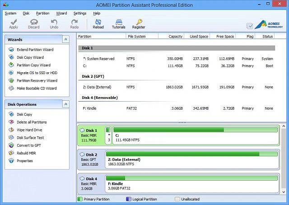Click the Disk Copy operation icon
The width and height of the screenshot is (289, 205).
tap(11, 114)
